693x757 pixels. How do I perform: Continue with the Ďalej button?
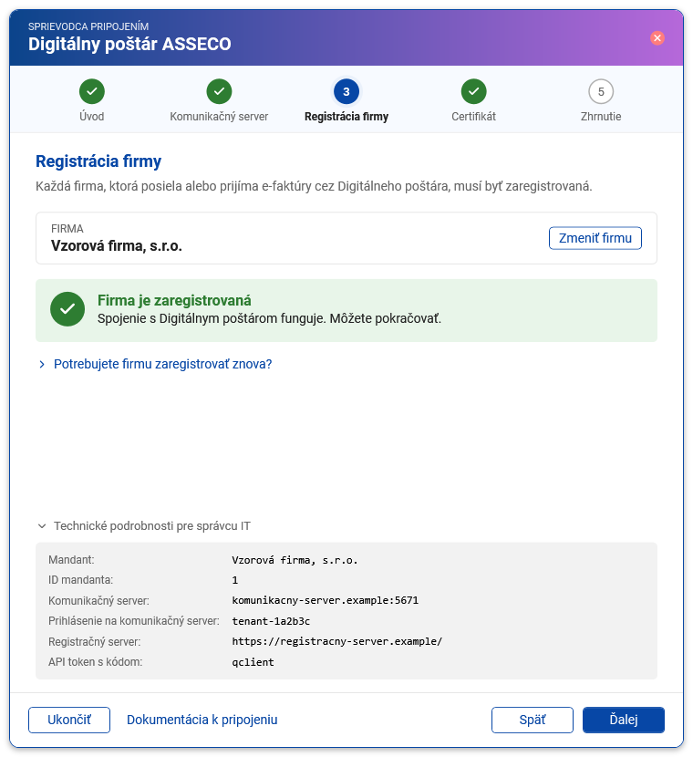(624, 720)
